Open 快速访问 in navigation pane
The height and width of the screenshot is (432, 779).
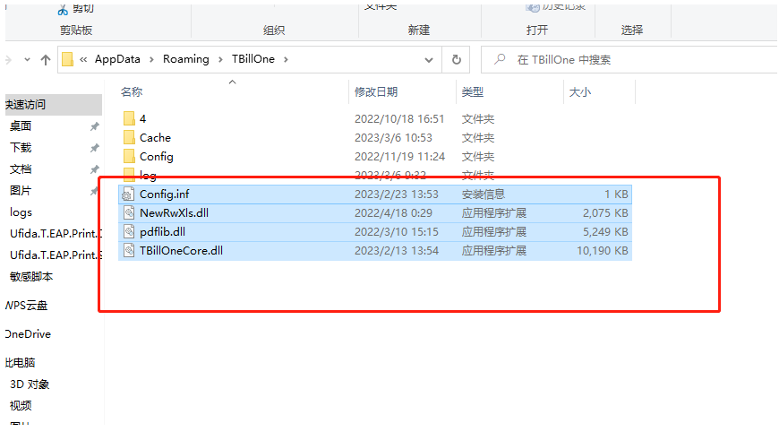pyautogui.click(x=26, y=105)
